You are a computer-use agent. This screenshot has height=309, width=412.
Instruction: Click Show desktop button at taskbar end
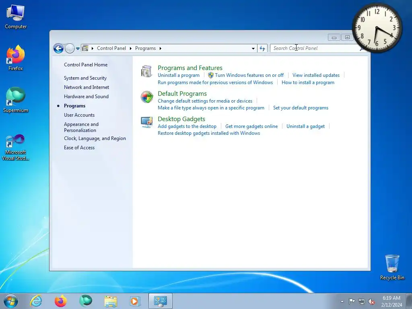pyautogui.click(x=409, y=301)
